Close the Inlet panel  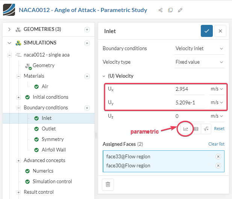(220, 31)
